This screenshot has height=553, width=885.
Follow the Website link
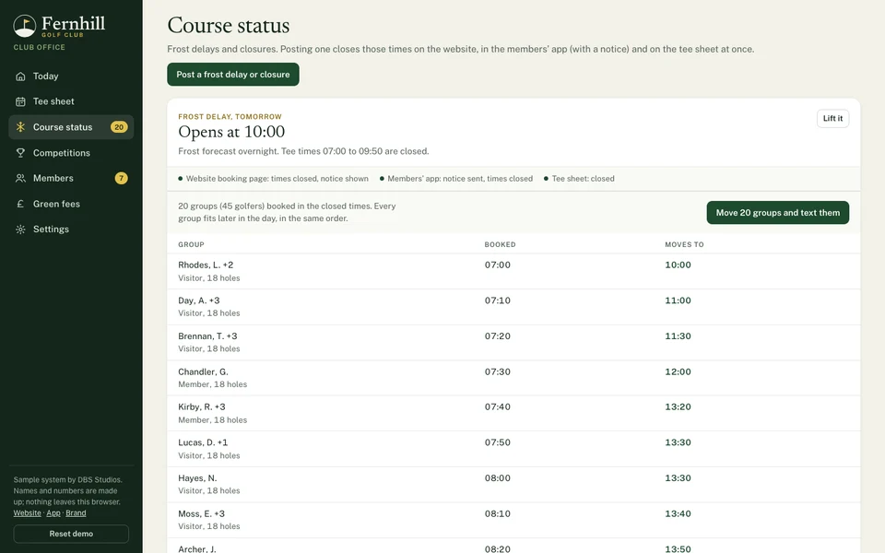pos(27,513)
